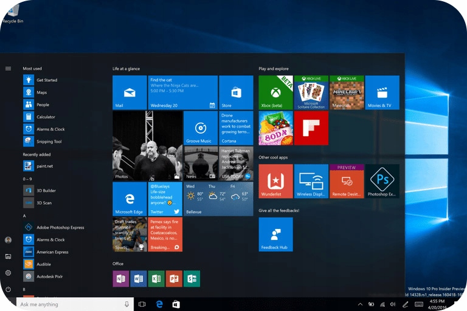Open the Mail tile
This screenshot has height=311, width=467.
(x=130, y=92)
